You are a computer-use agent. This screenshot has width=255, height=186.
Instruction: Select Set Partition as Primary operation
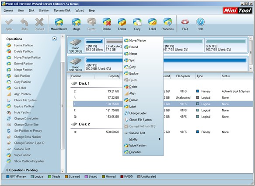[24, 131]
